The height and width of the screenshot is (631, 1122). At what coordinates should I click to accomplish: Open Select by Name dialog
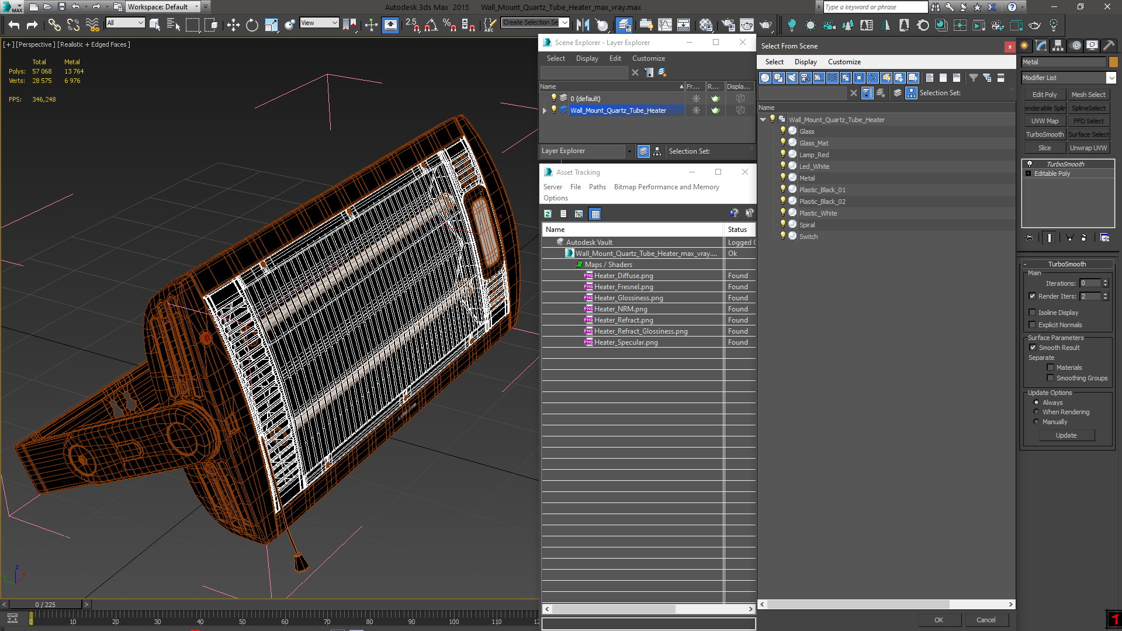(x=174, y=25)
